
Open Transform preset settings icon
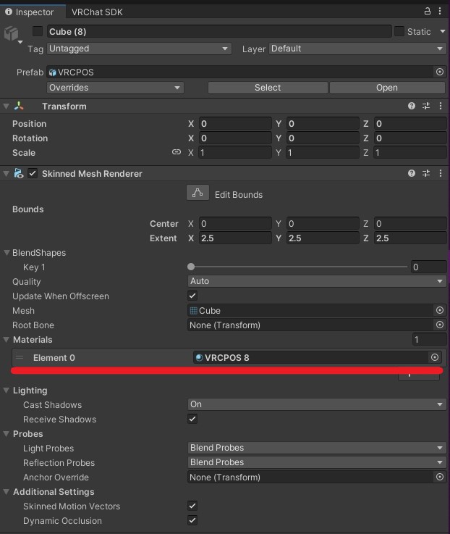tap(426, 106)
